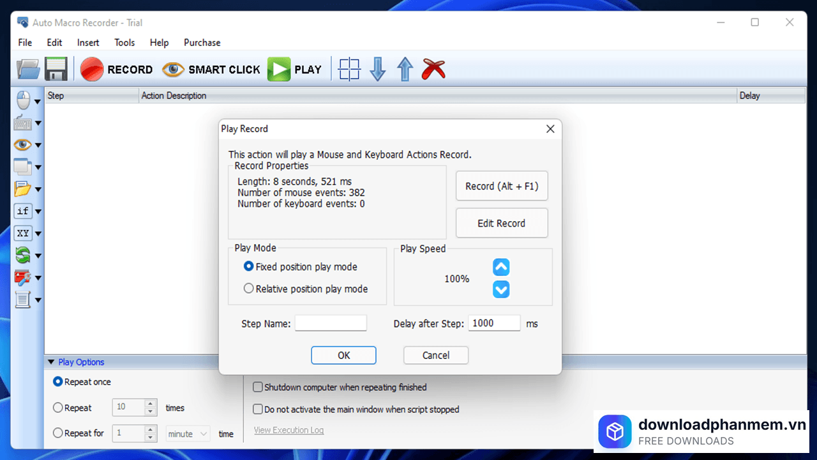This screenshot has width=817, height=460.
Task: Click the XY variable icon in the sidebar
Action: click(x=23, y=233)
